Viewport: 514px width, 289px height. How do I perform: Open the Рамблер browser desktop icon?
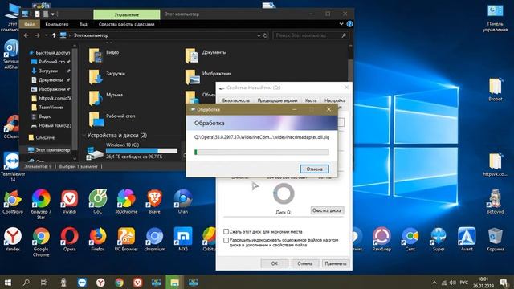(381, 239)
